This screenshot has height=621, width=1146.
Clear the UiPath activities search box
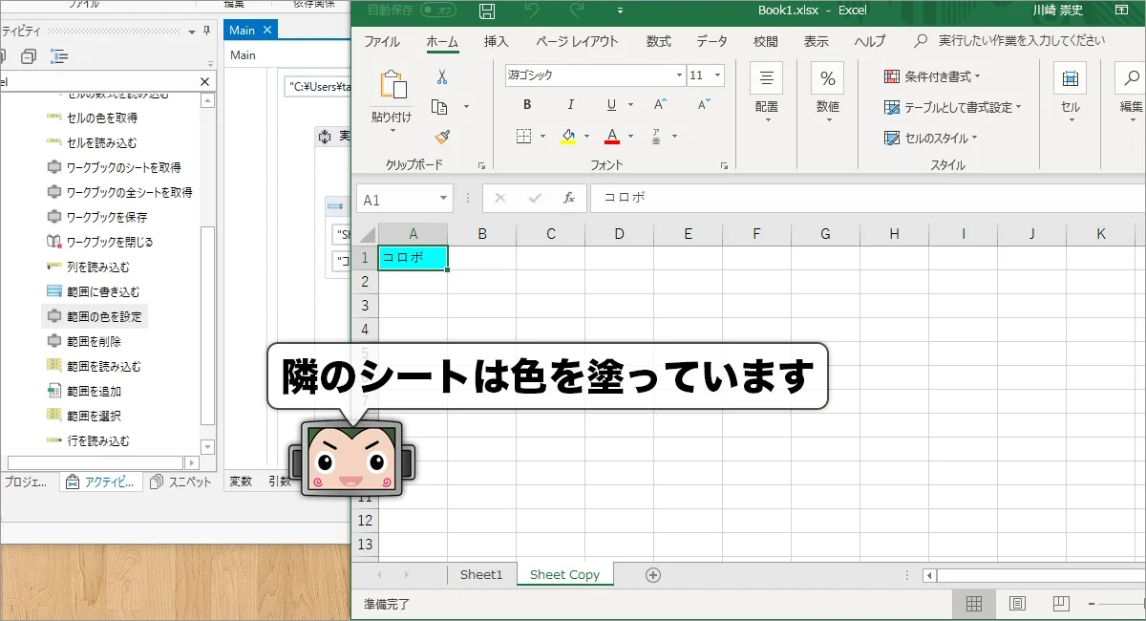(204, 82)
